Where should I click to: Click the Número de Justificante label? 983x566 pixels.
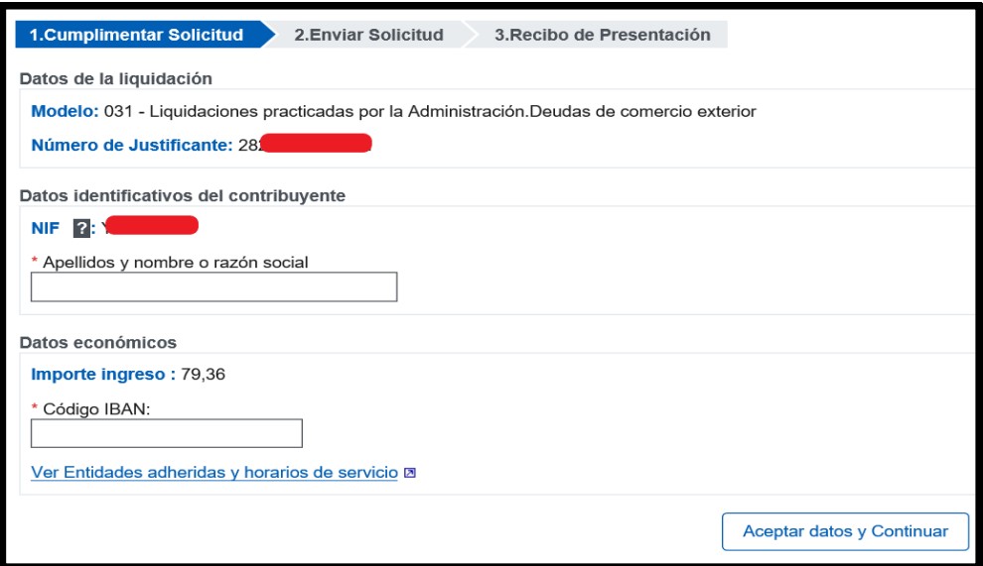tap(133, 147)
